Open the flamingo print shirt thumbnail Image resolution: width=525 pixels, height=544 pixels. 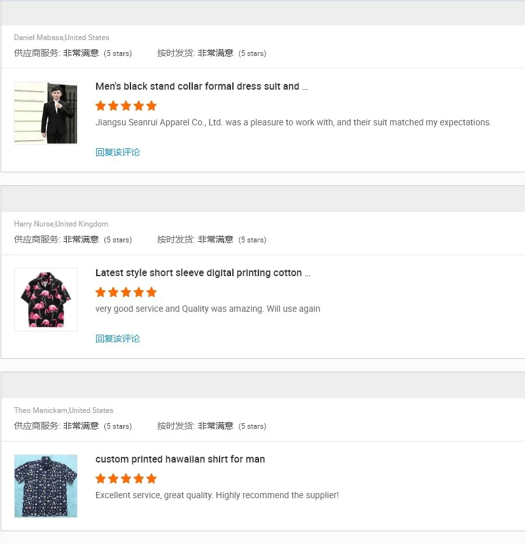pyautogui.click(x=46, y=300)
